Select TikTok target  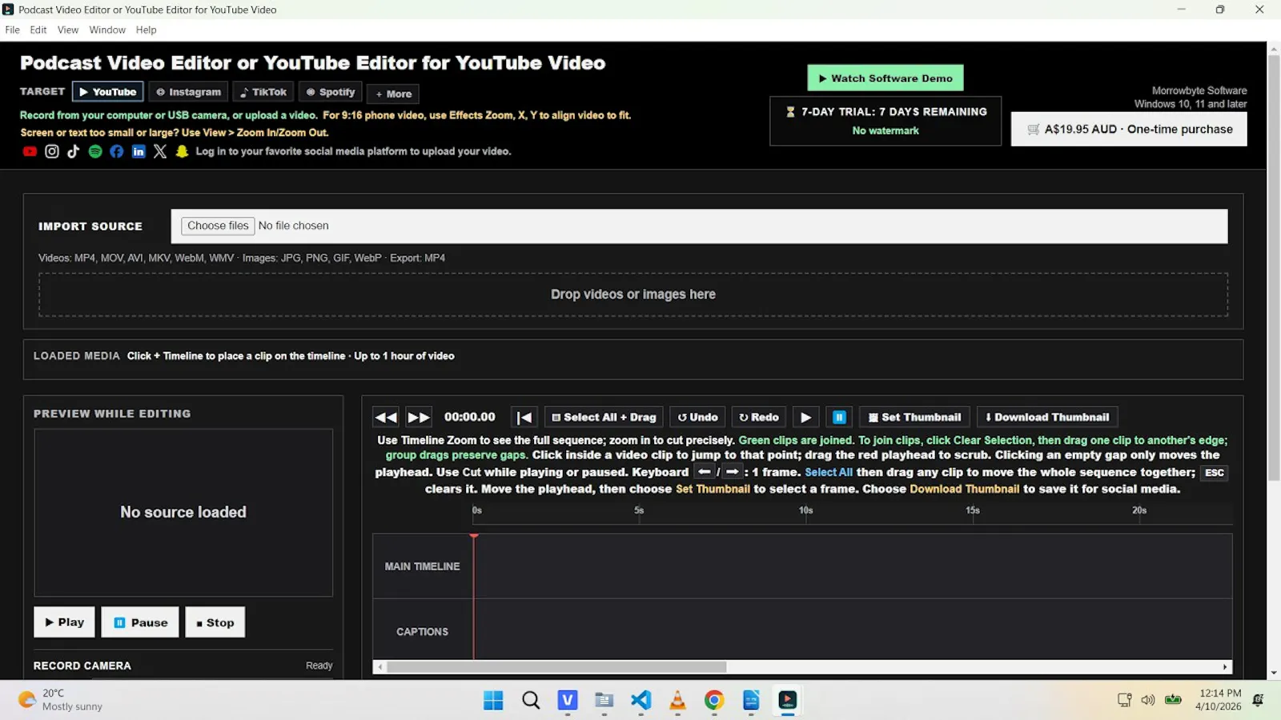point(263,92)
